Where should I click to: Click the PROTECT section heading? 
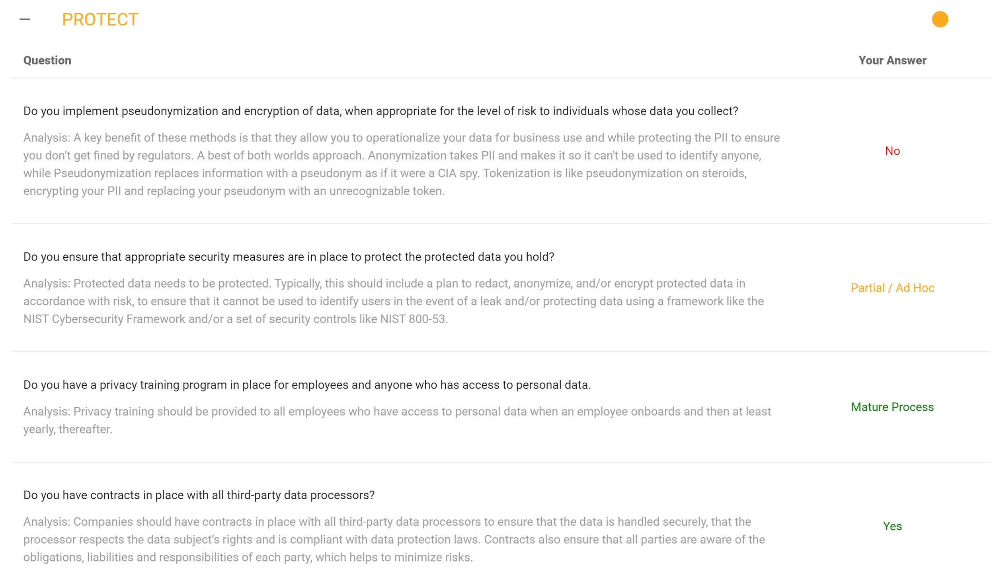click(100, 19)
